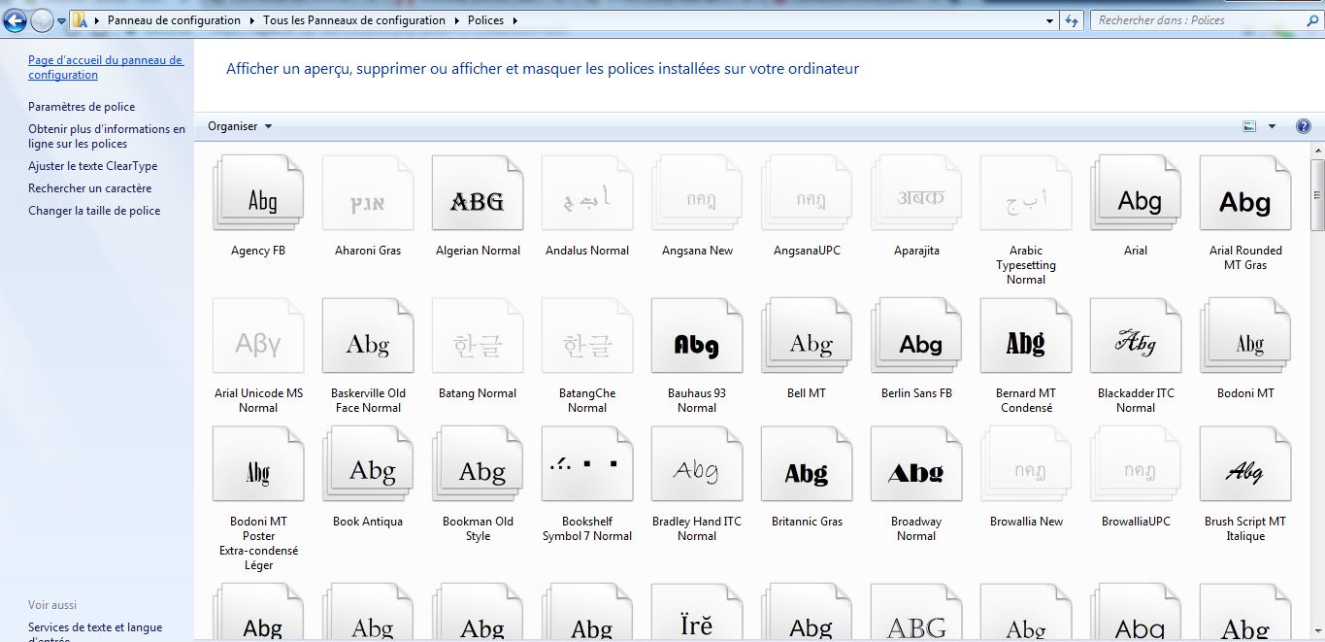Select the Aparajita font icon
The height and width of the screenshot is (642, 1325).
click(x=916, y=193)
